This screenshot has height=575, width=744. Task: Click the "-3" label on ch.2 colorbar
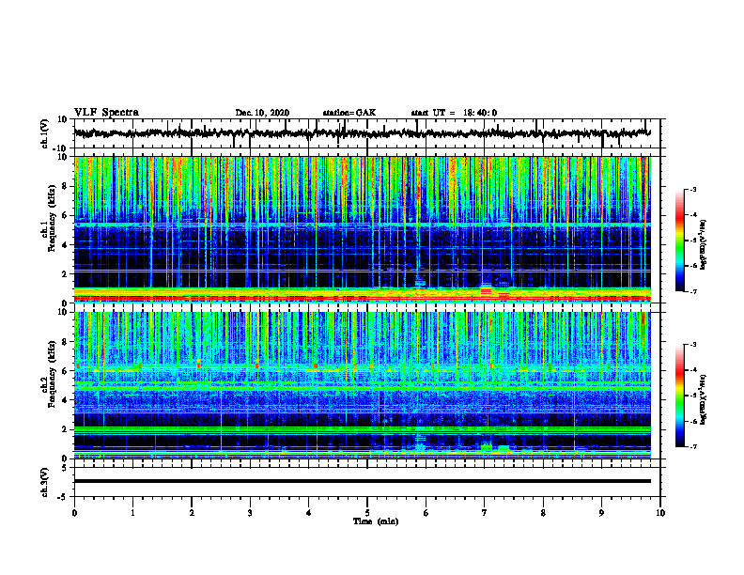coord(693,345)
